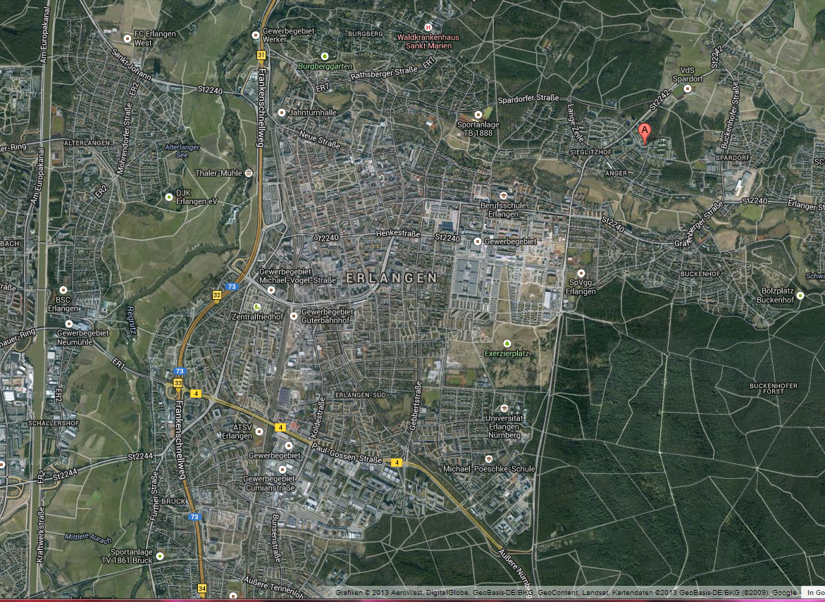
Task: Click the Berufsschule Erlangen school icon
Action: tap(503, 196)
